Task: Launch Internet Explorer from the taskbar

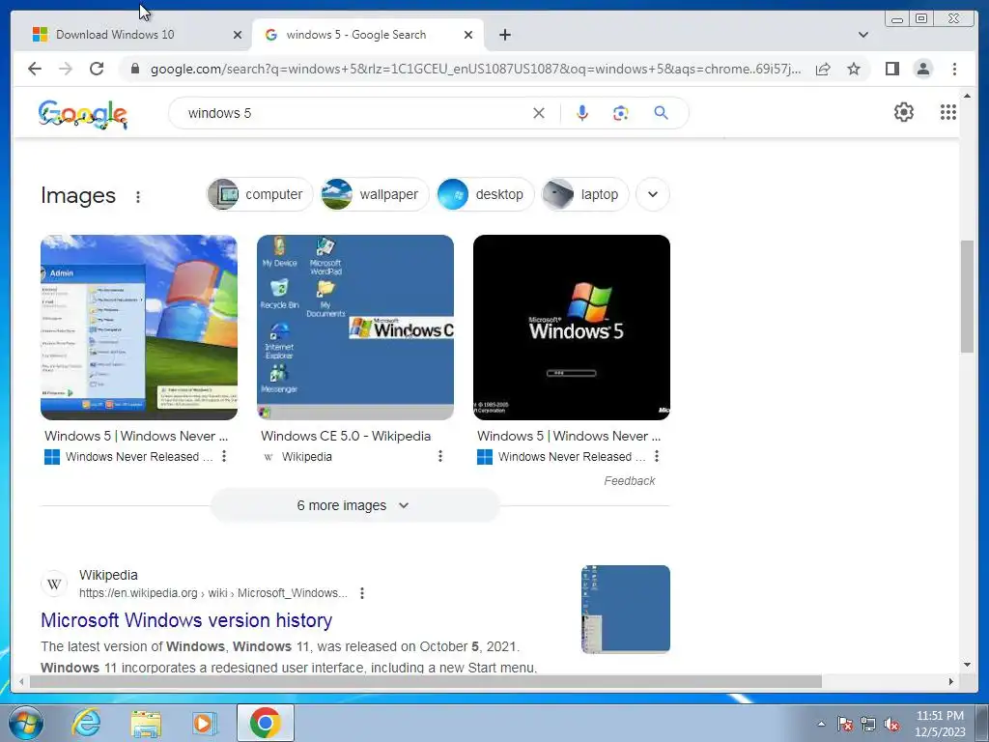Action: [x=86, y=723]
